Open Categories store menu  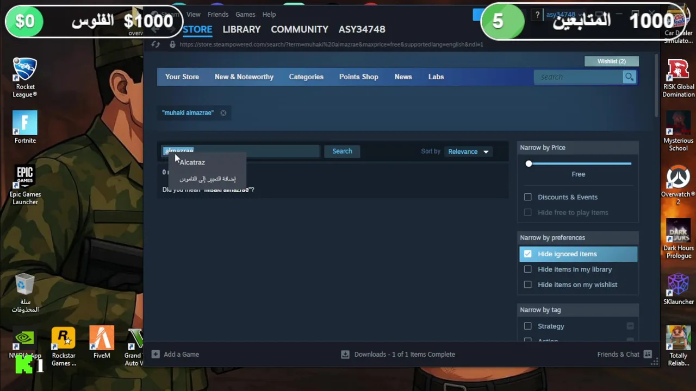[306, 77]
